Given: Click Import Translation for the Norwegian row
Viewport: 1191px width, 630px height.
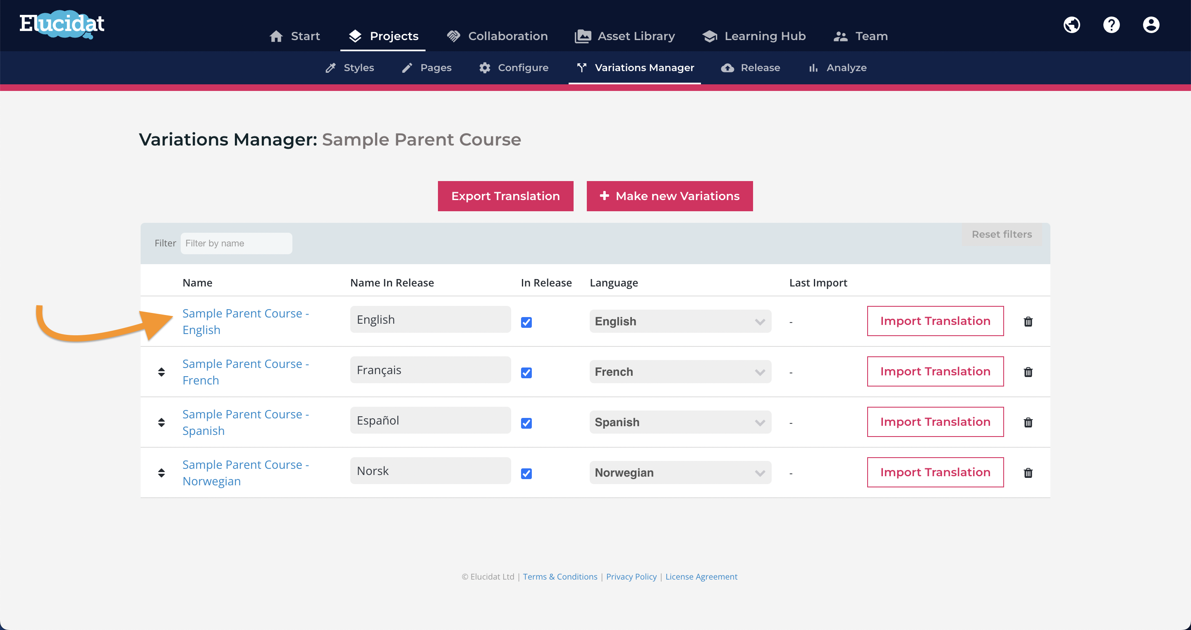Looking at the screenshot, I should (x=935, y=472).
